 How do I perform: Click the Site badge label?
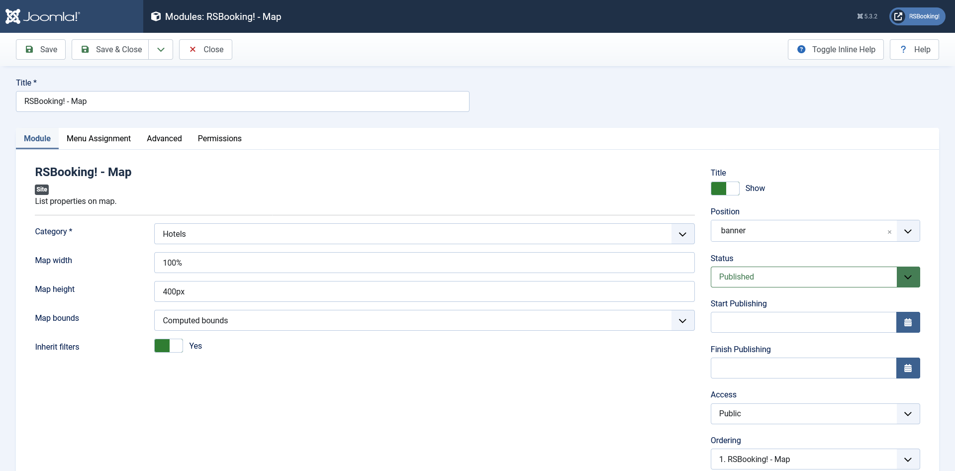pyautogui.click(x=42, y=189)
